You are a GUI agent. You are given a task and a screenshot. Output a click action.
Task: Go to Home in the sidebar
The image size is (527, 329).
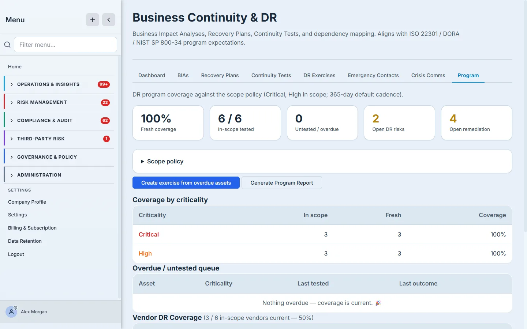click(x=15, y=67)
